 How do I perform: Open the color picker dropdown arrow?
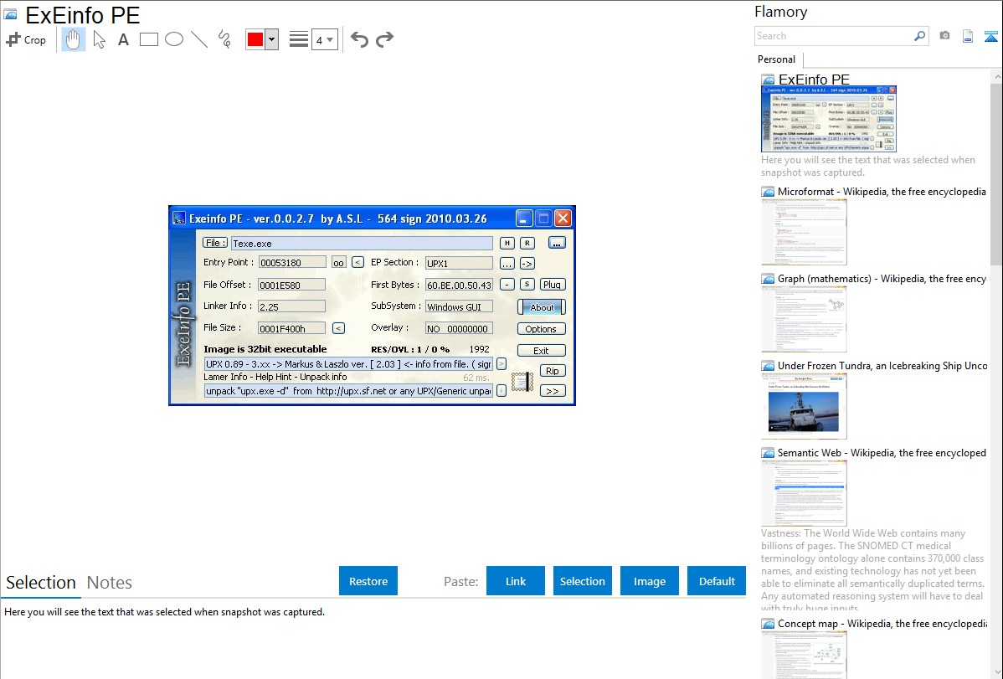click(271, 39)
